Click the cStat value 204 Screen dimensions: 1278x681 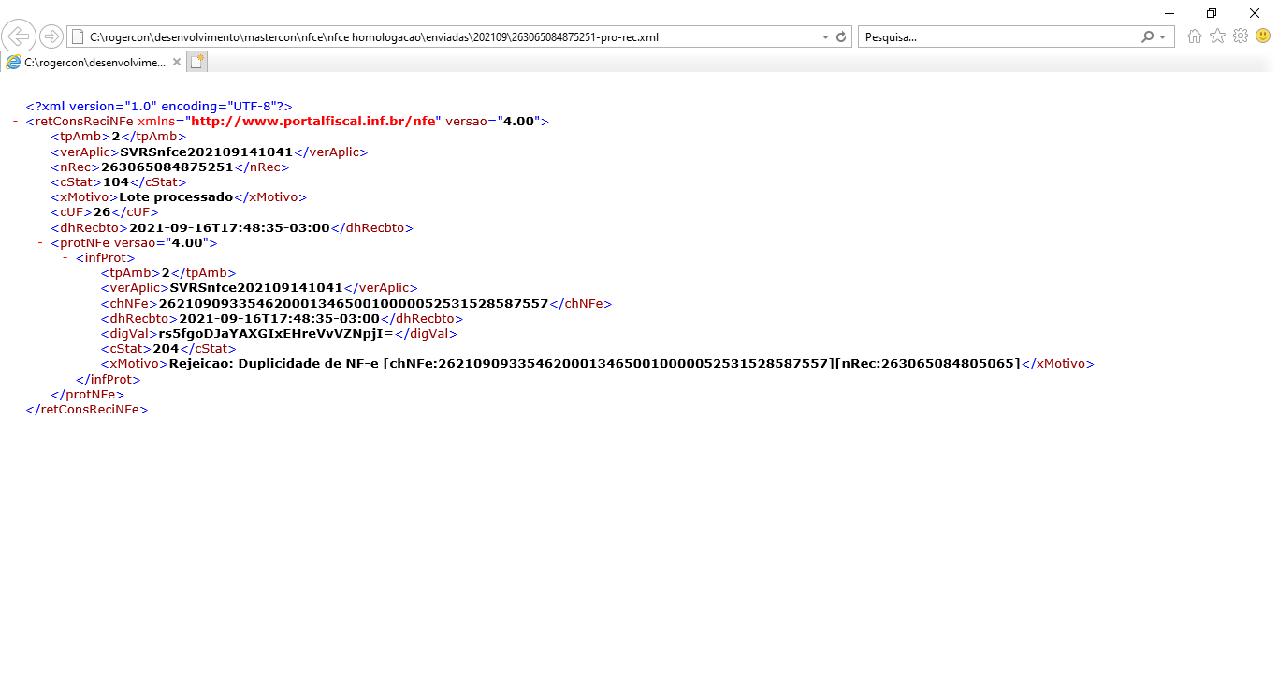coord(166,349)
